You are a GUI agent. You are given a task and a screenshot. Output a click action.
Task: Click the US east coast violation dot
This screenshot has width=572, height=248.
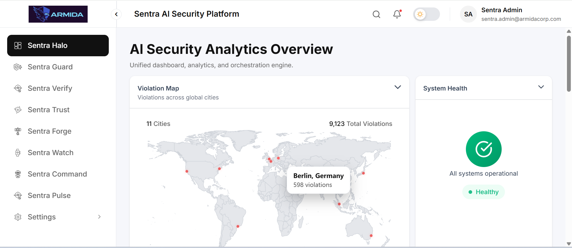(x=219, y=169)
